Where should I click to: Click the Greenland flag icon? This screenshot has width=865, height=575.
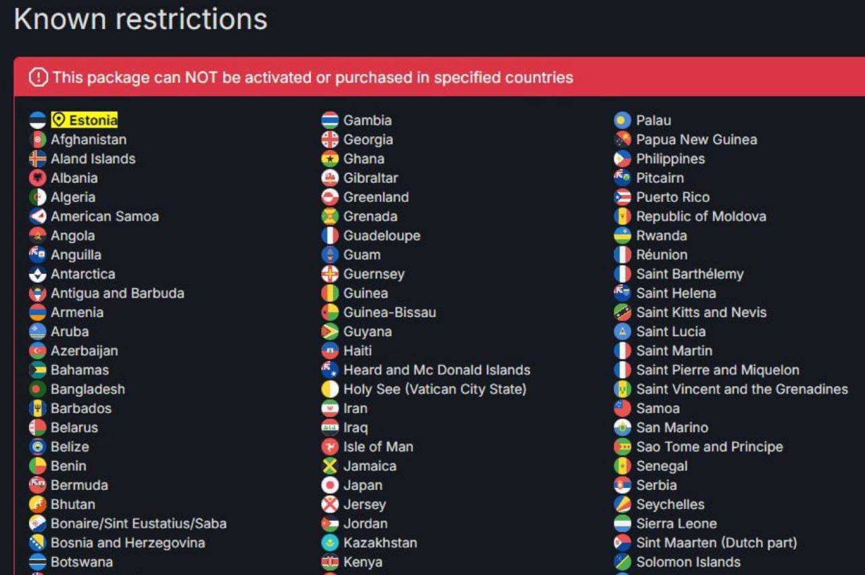coord(330,197)
